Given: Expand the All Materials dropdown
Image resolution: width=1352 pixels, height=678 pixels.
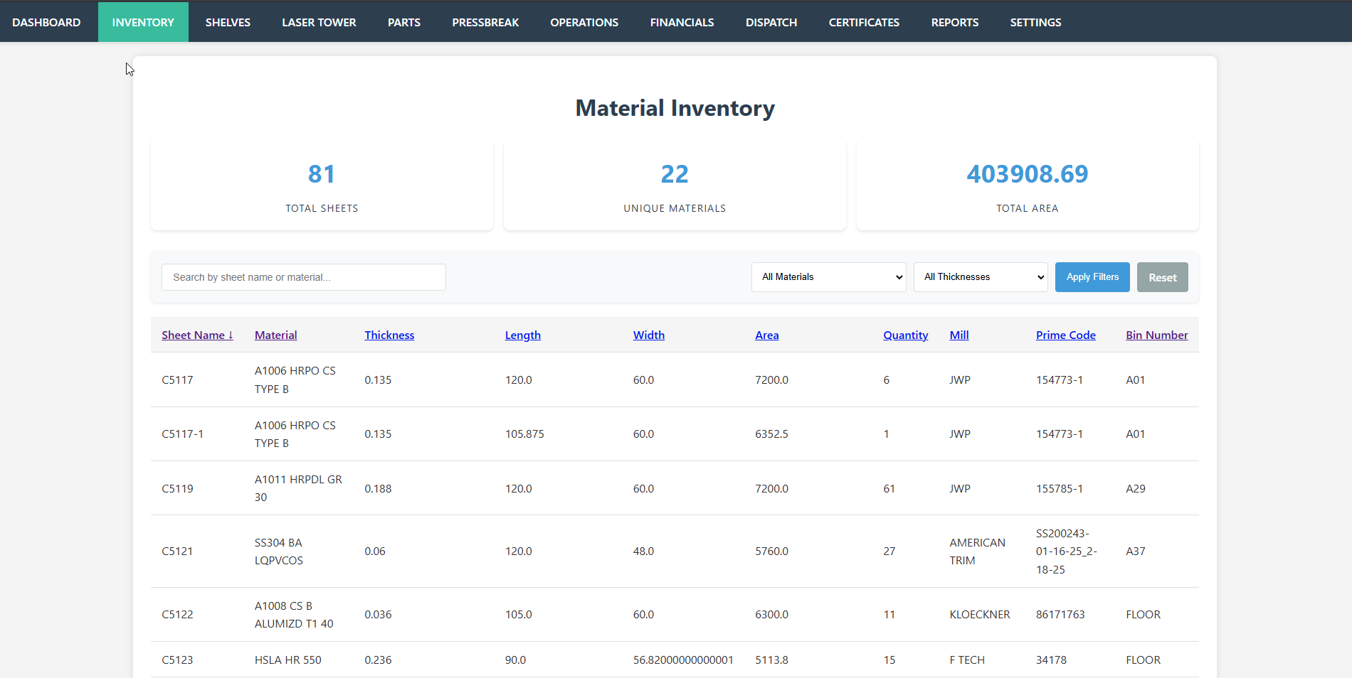Looking at the screenshot, I should point(828,277).
